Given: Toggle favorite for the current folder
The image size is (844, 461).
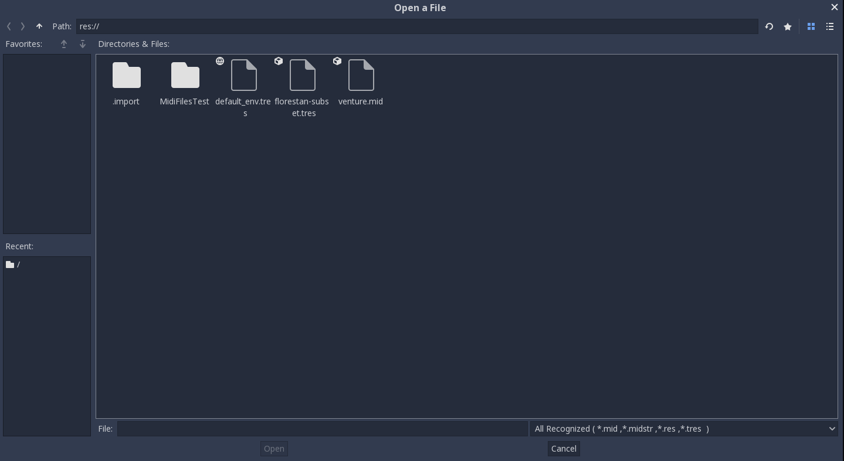Looking at the screenshot, I should [x=788, y=26].
